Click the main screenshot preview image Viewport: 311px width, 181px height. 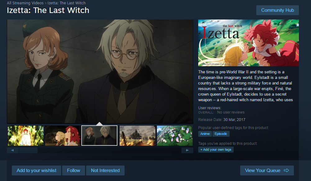click(100, 71)
